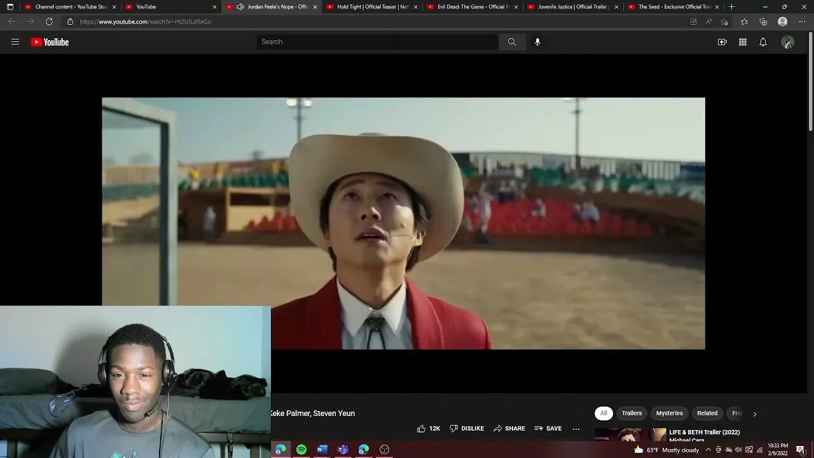Refresh the page with the reload icon
Image resolution: width=814 pixels, height=458 pixels.
coord(49,22)
